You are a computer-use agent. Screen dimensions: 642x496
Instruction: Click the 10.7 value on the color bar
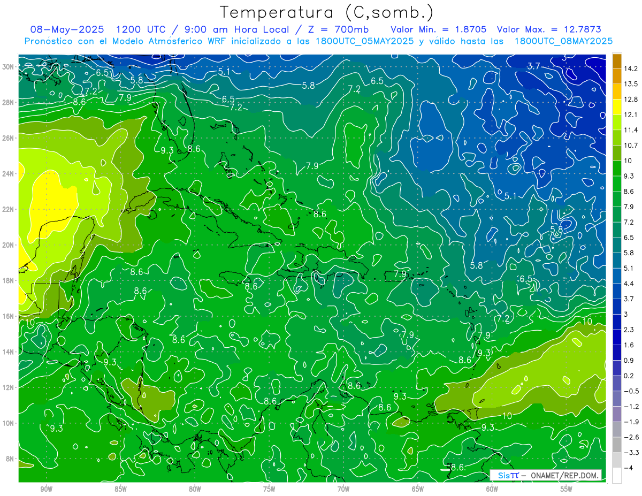click(x=630, y=146)
